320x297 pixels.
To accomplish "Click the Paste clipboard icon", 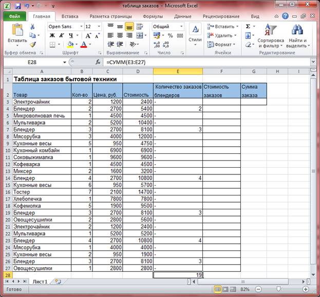I will tap(17, 30).
